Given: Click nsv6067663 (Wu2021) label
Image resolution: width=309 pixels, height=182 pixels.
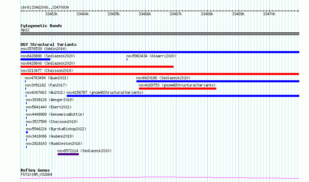Looking at the screenshot, I should [x=45, y=92].
